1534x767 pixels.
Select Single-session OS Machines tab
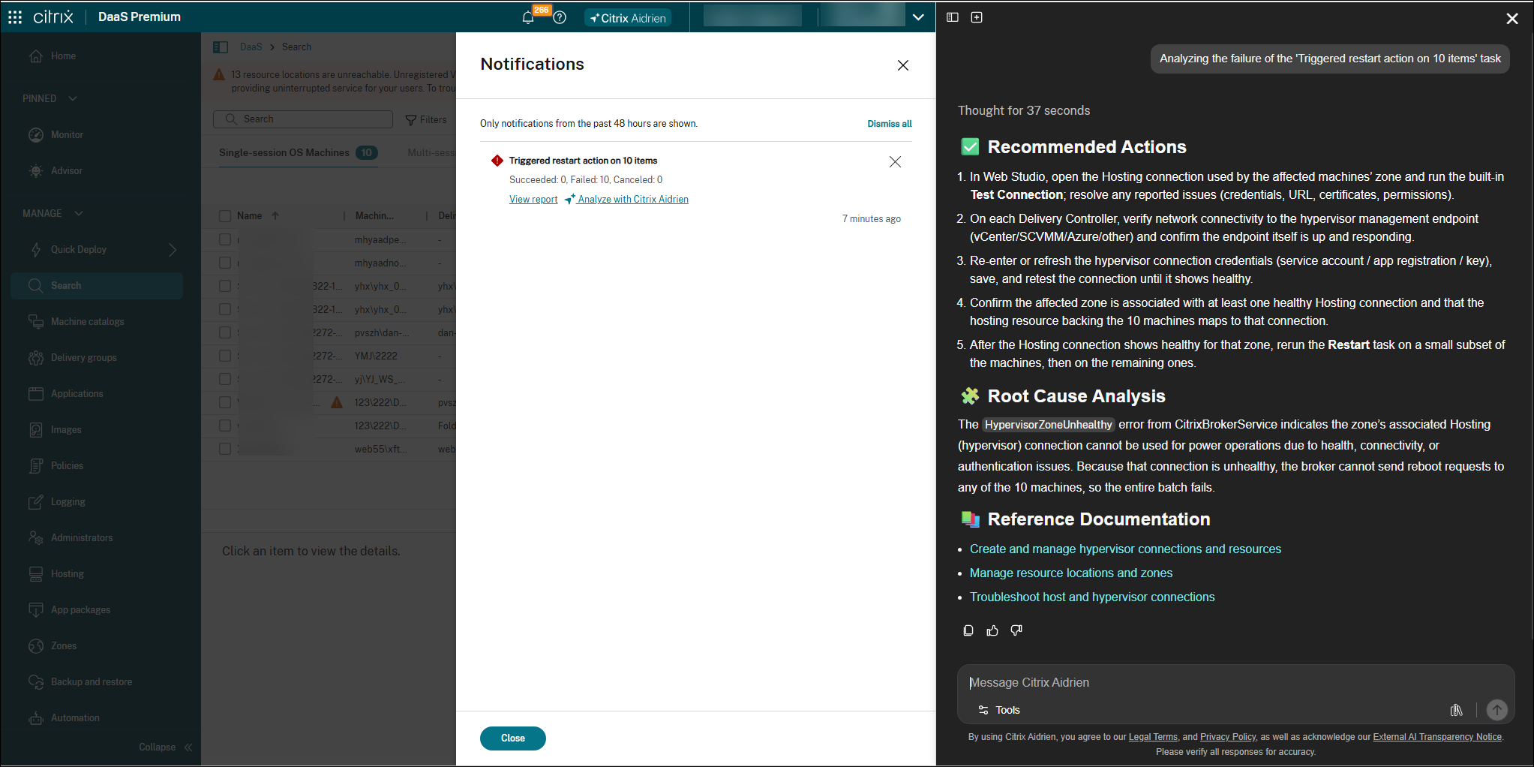(x=298, y=153)
